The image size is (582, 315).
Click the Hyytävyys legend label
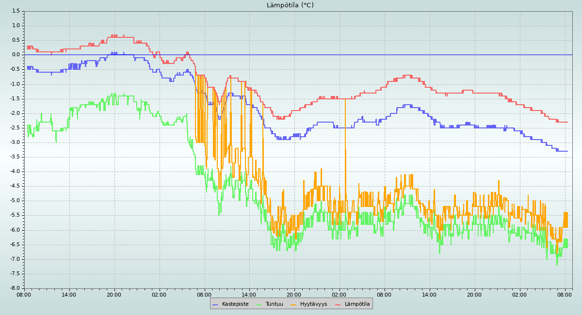point(313,304)
